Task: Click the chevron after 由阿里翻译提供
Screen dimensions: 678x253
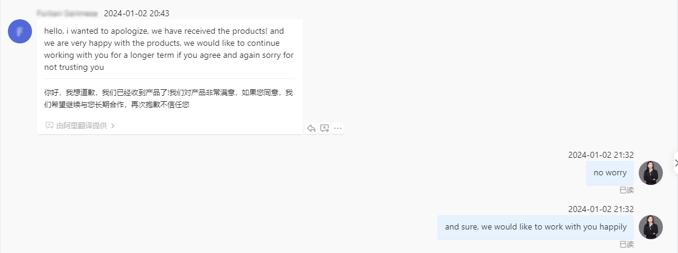Action: click(112, 126)
